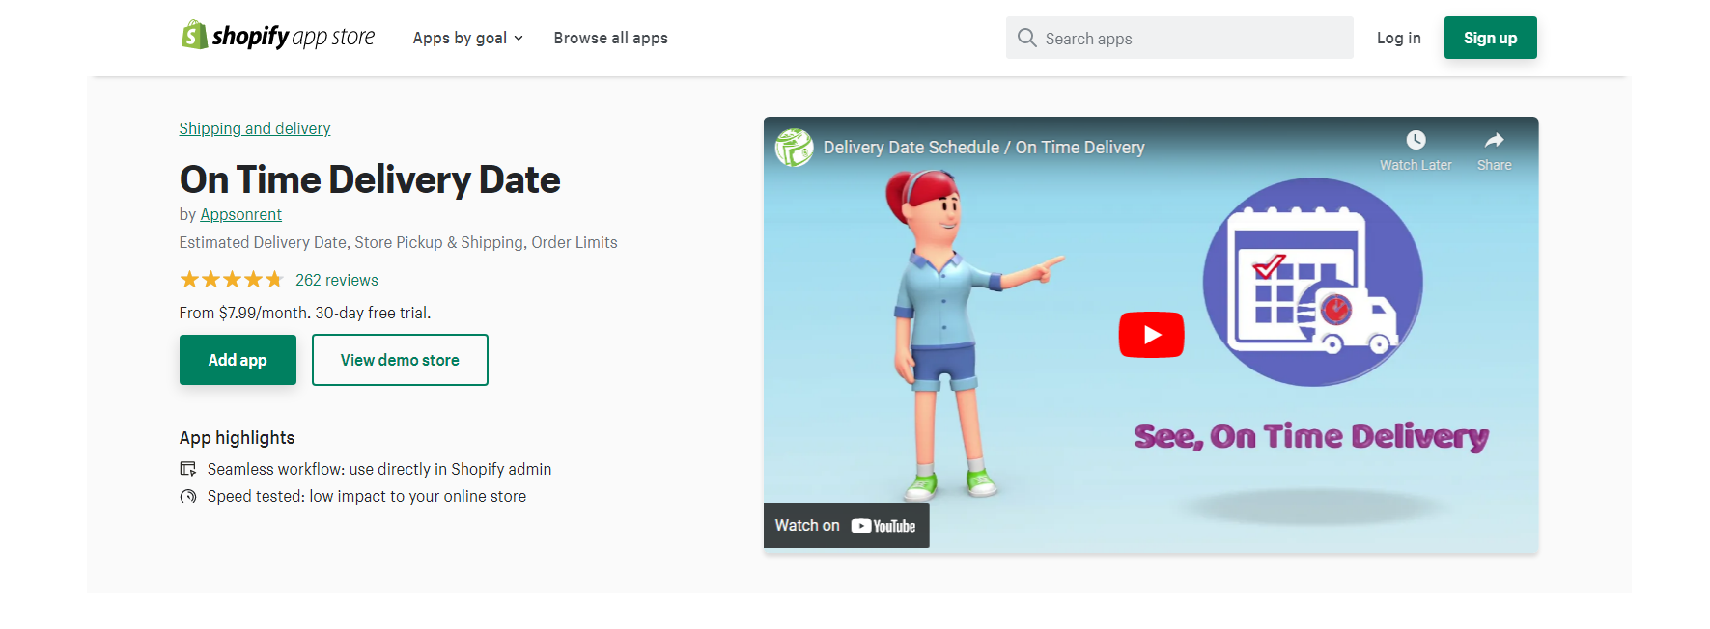Click the video Share arrow icon
The width and height of the screenshot is (1710, 629).
[1494, 140]
